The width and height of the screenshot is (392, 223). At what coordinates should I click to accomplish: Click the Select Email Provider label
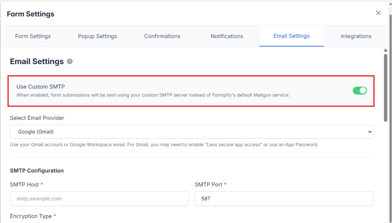click(x=37, y=118)
